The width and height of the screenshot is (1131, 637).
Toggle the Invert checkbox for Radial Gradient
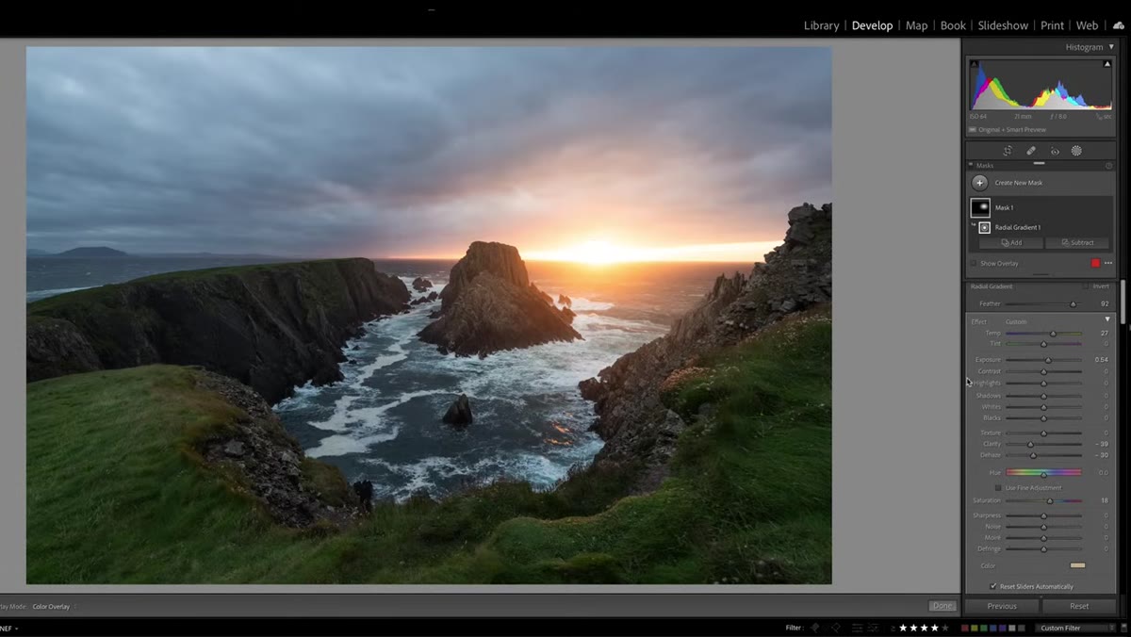(x=1086, y=286)
